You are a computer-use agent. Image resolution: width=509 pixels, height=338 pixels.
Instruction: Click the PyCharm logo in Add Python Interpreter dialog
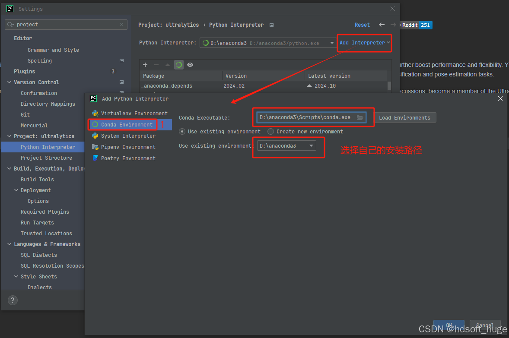point(93,98)
